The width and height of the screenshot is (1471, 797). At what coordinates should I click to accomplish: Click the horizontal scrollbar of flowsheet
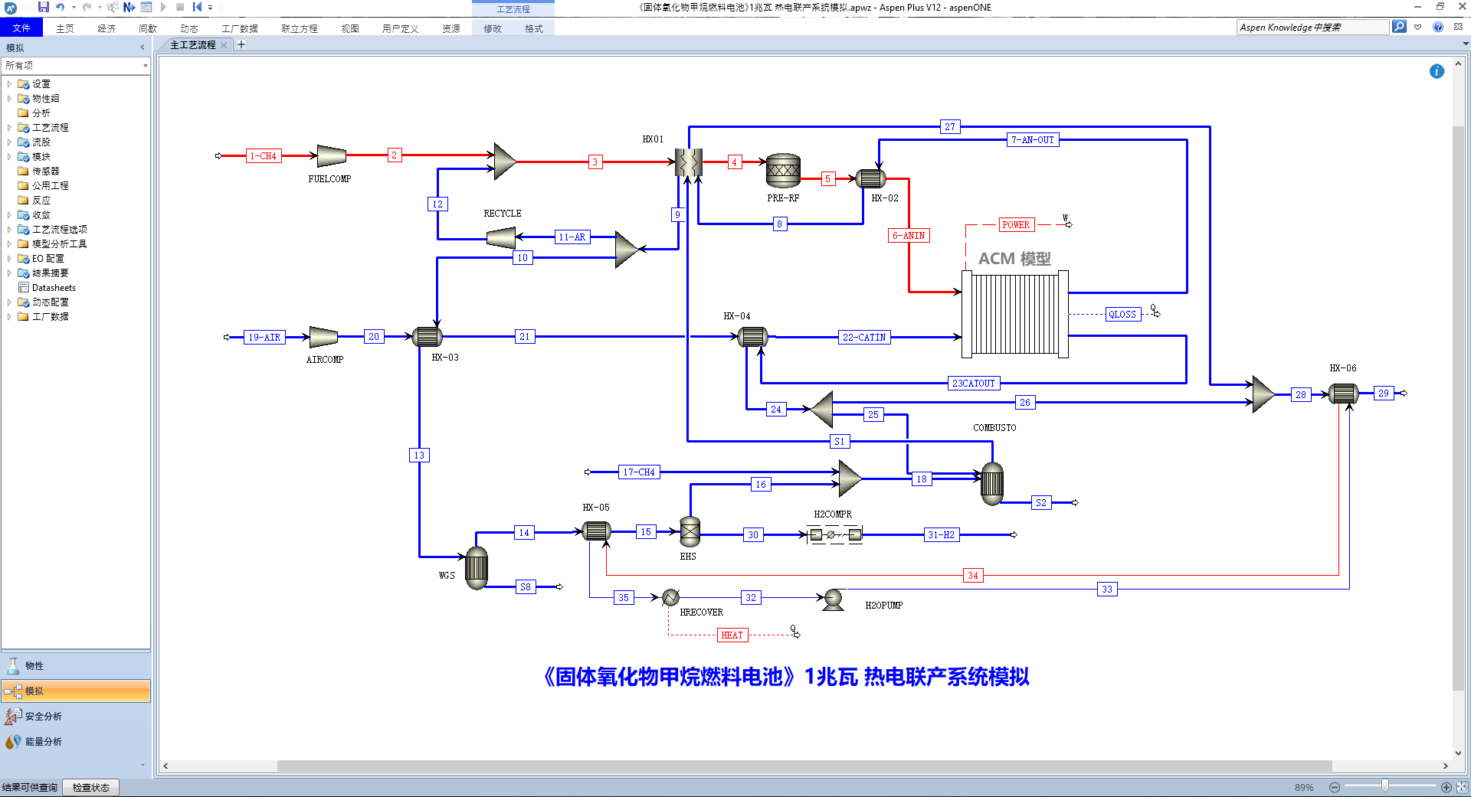(x=804, y=766)
